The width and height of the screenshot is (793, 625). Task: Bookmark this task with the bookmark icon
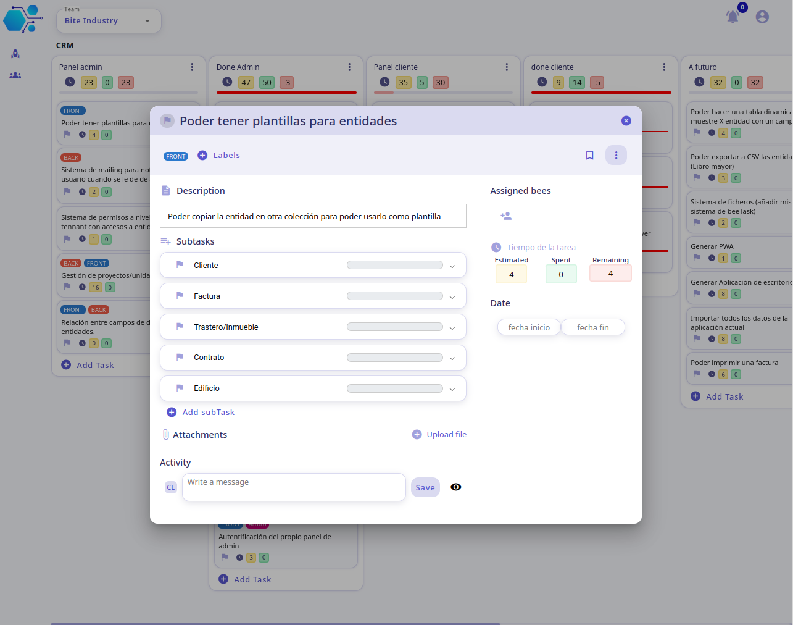(x=589, y=155)
